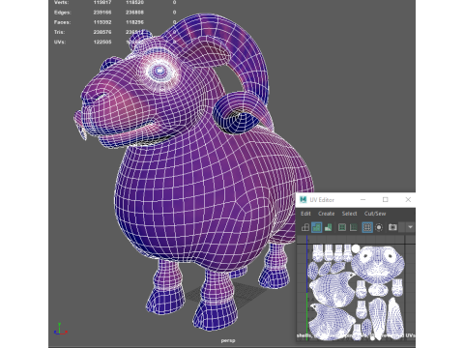Click the Verts label in the HUD
Image resolution: width=464 pixels, height=348 pixels.
click(x=62, y=2)
